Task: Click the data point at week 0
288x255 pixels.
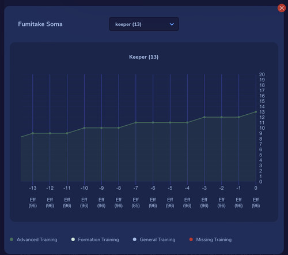Action: pos(256,112)
